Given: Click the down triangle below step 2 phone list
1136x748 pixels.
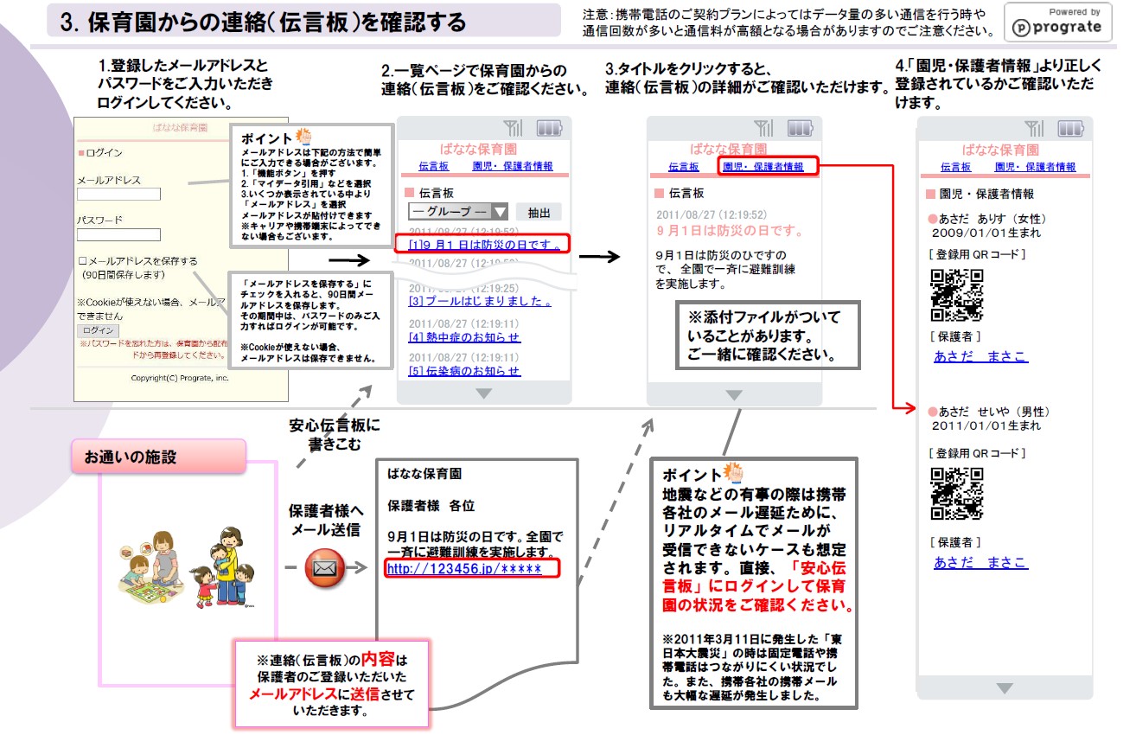Looking at the screenshot, I should point(484,393).
